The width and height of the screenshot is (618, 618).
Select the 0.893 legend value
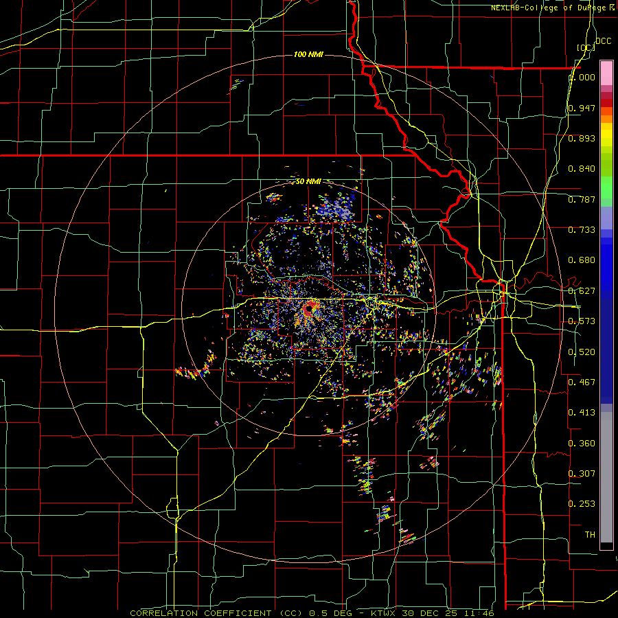582,138
